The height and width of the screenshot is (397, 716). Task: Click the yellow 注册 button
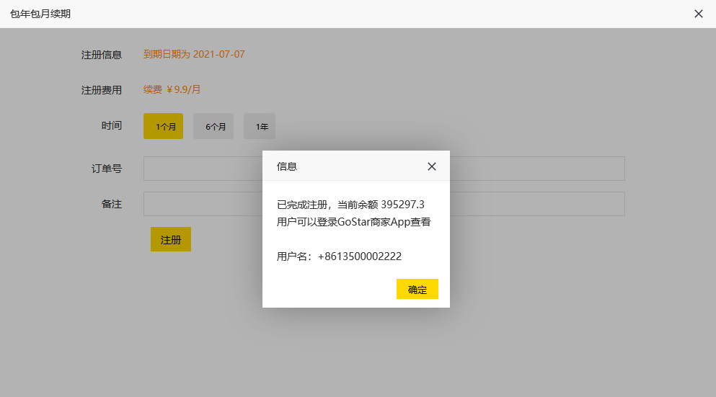pos(171,239)
